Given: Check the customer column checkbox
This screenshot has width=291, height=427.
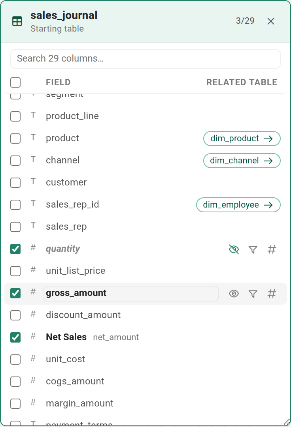Looking at the screenshot, I should (15, 182).
